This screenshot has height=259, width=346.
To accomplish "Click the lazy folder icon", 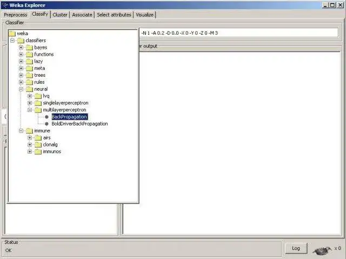I will point(29,61).
